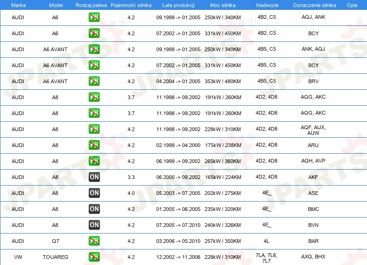Click engine code AKF
The width and height of the screenshot is (367, 265).
313,177
